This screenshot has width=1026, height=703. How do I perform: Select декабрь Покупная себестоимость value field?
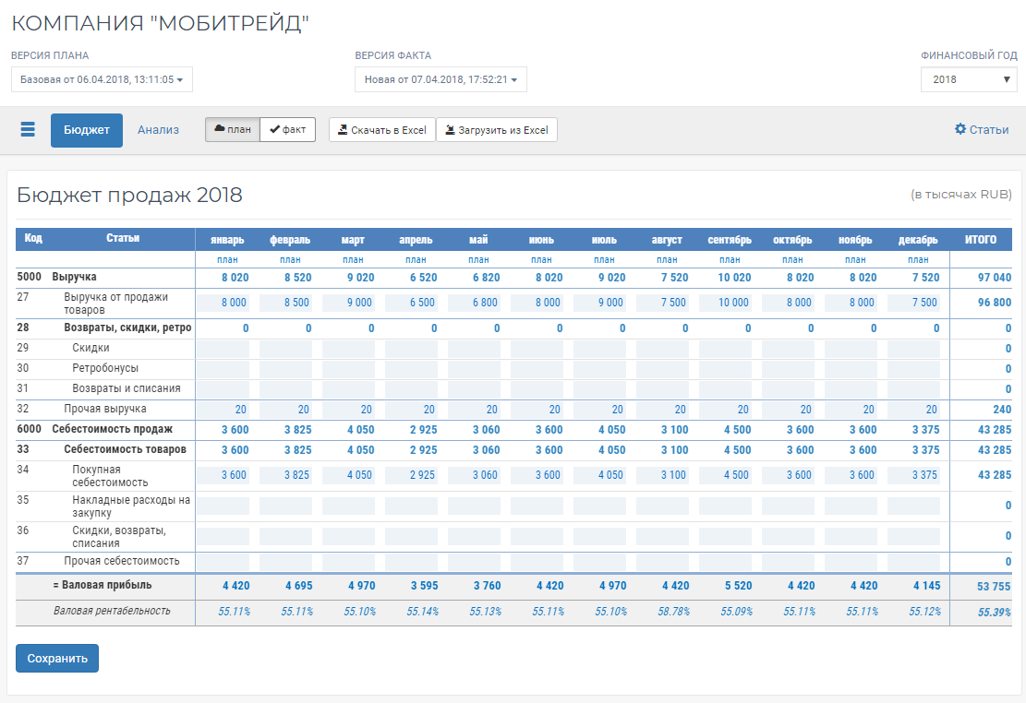pos(913,475)
